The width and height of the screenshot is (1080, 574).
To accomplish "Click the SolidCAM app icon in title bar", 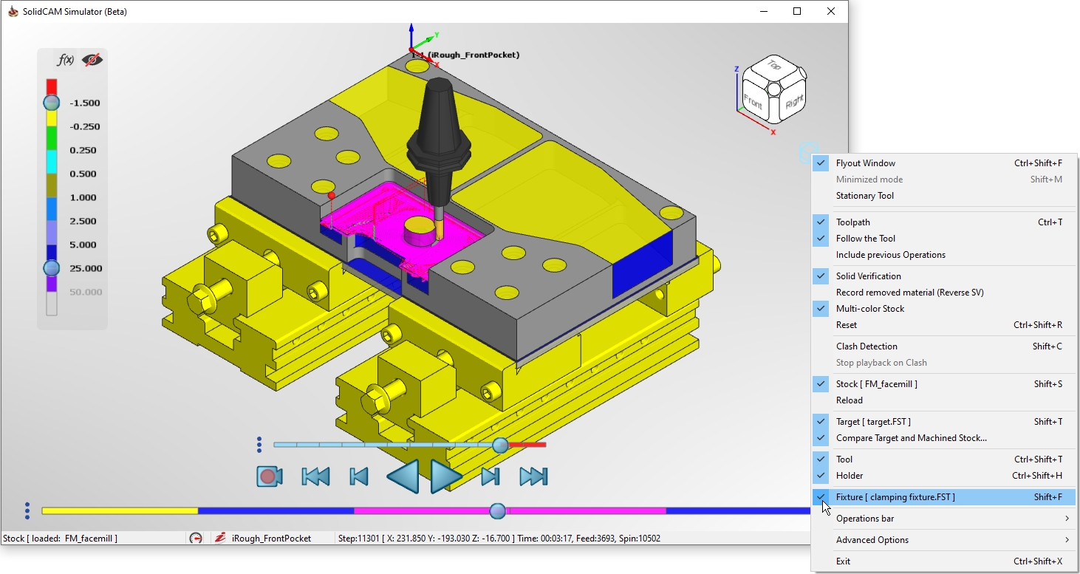I will pos(13,11).
